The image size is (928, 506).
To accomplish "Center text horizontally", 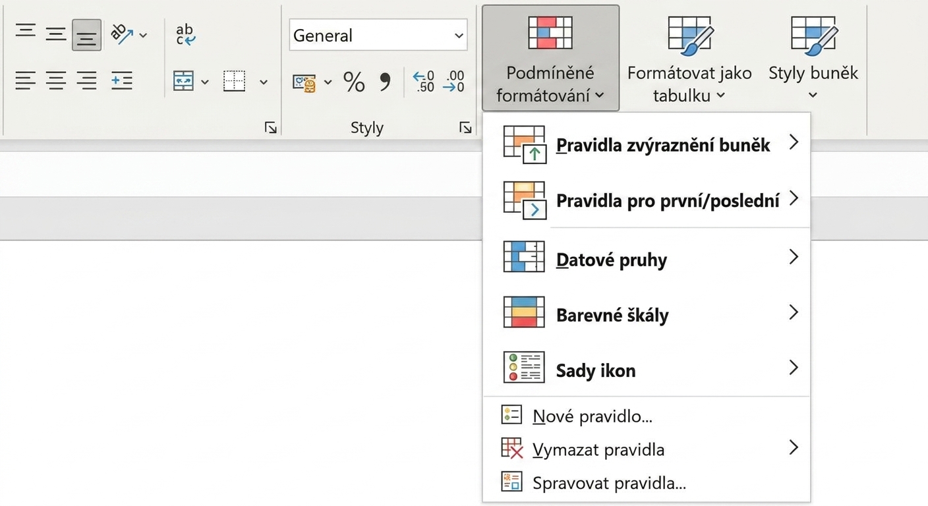I will 55,81.
